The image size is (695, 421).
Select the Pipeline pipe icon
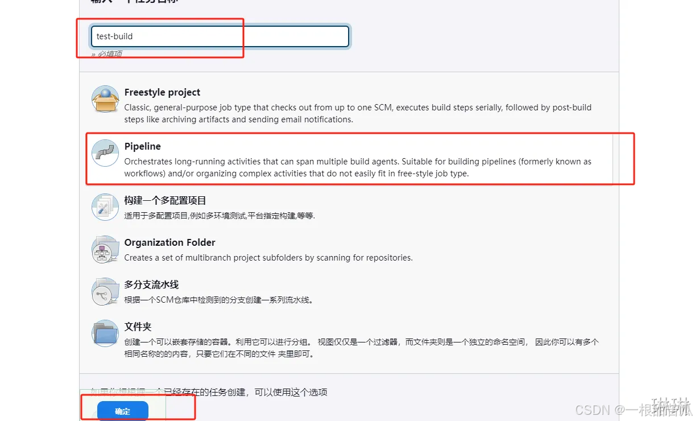pos(105,152)
